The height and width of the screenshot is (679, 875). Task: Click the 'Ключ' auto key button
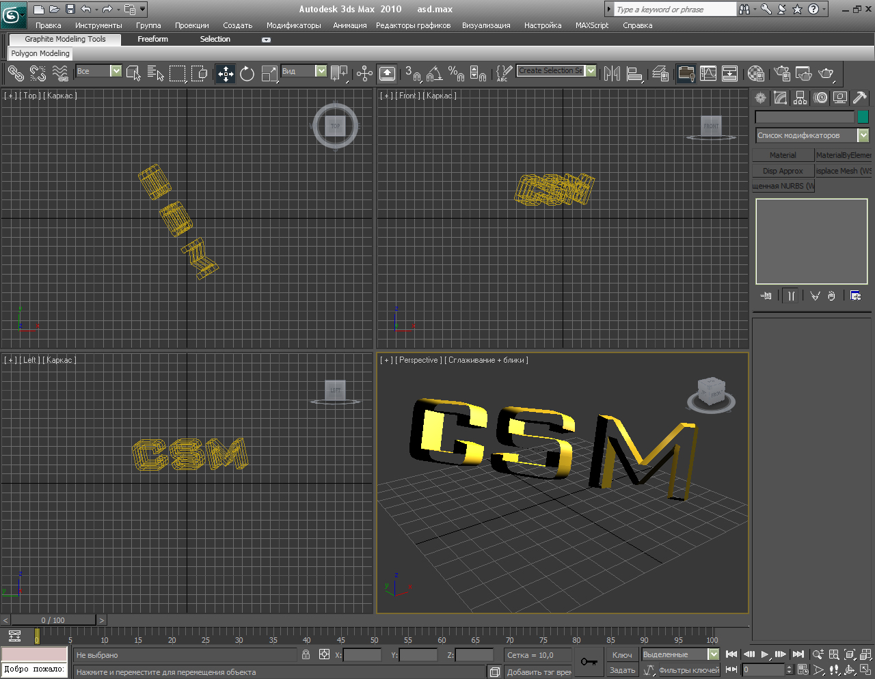pyautogui.click(x=622, y=655)
